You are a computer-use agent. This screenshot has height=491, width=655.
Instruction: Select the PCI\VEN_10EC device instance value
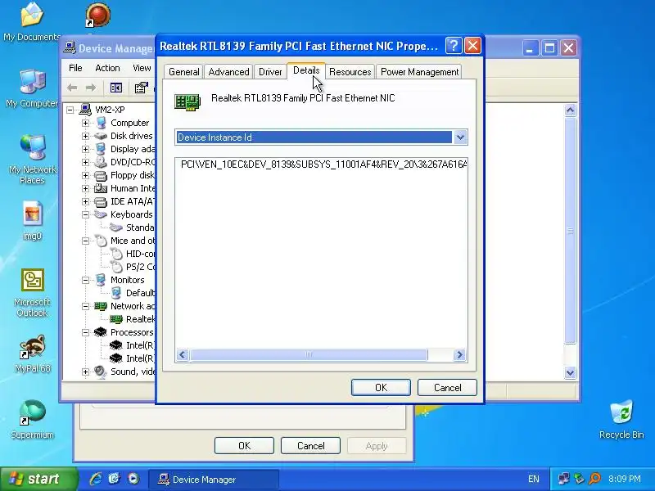pos(323,164)
